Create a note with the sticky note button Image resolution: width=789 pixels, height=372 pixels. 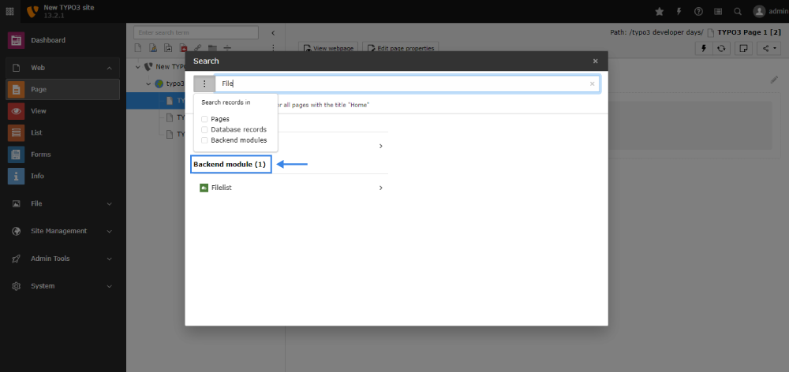click(742, 48)
